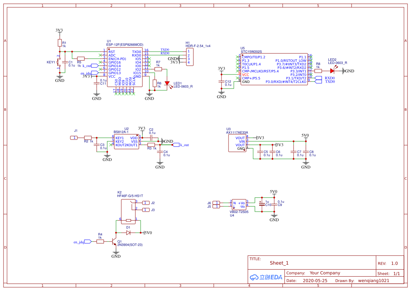Screen dimensions: 411x291
Task: Click the U4 VB02-T2S05 converter body
Action: coord(239,205)
